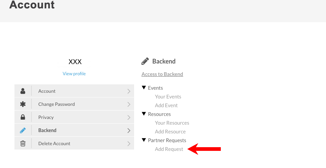Click the pencil icon in the Backend heading
The image size is (326, 168).
(x=145, y=61)
